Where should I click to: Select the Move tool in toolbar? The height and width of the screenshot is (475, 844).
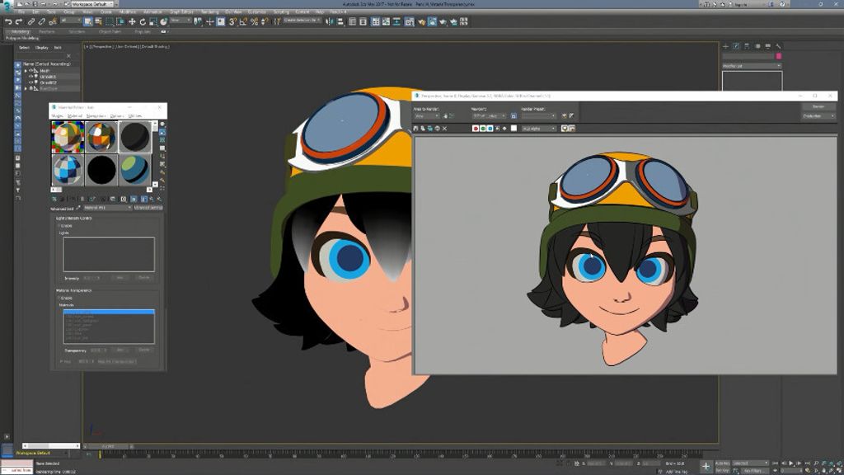pos(132,21)
